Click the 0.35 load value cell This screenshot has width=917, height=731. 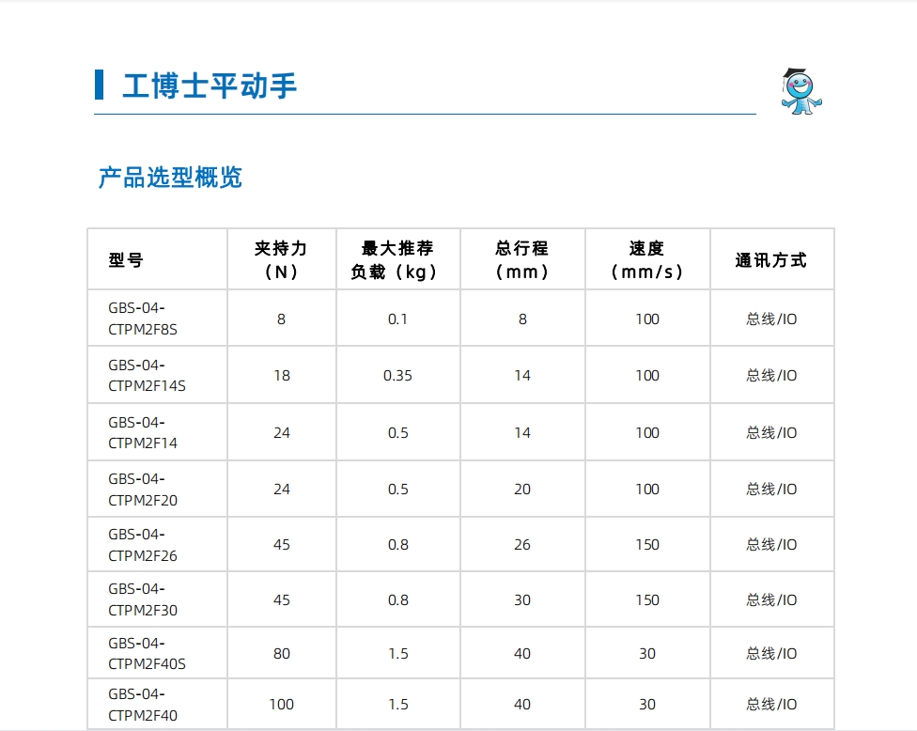coord(397,375)
